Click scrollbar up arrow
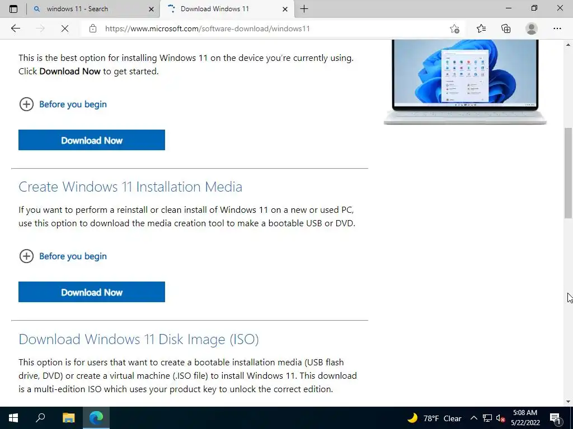The height and width of the screenshot is (429, 573). tap(569, 45)
